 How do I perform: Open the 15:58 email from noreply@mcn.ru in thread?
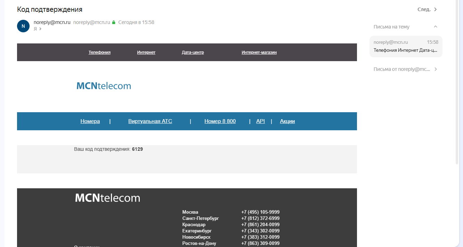[406, 46]
